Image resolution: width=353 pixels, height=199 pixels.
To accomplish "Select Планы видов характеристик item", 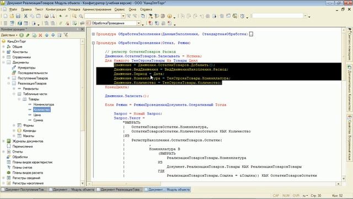I will pyautogui.click(x=33, y=162).
